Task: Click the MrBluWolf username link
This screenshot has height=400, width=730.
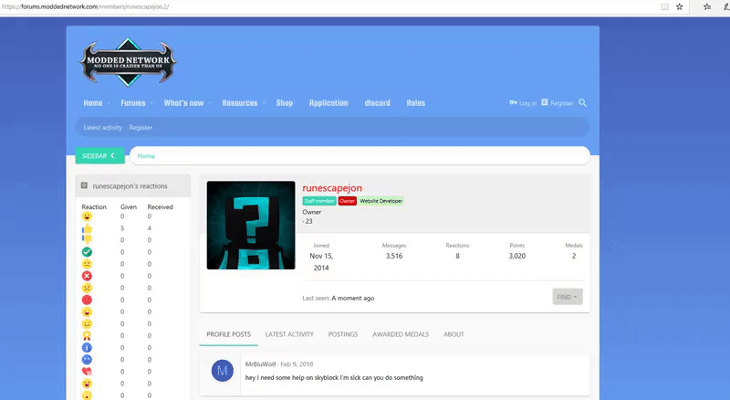Action: click(x=260, y=364)
